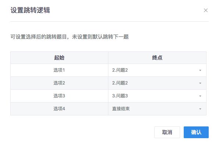Click the 终点 column header
Viewport: 219px width, 147px height.
(157, 58)
